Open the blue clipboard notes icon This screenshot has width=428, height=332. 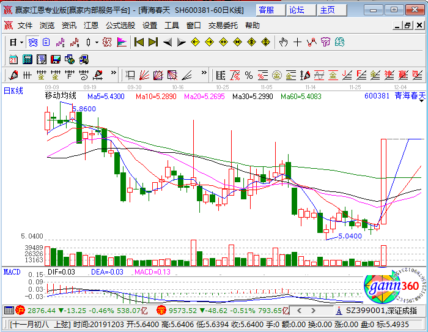tap(46, 42)
